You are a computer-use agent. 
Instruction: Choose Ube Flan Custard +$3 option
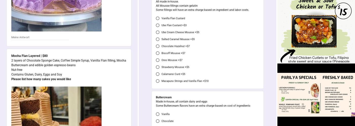pyautogui.click(x=158, y=25)
